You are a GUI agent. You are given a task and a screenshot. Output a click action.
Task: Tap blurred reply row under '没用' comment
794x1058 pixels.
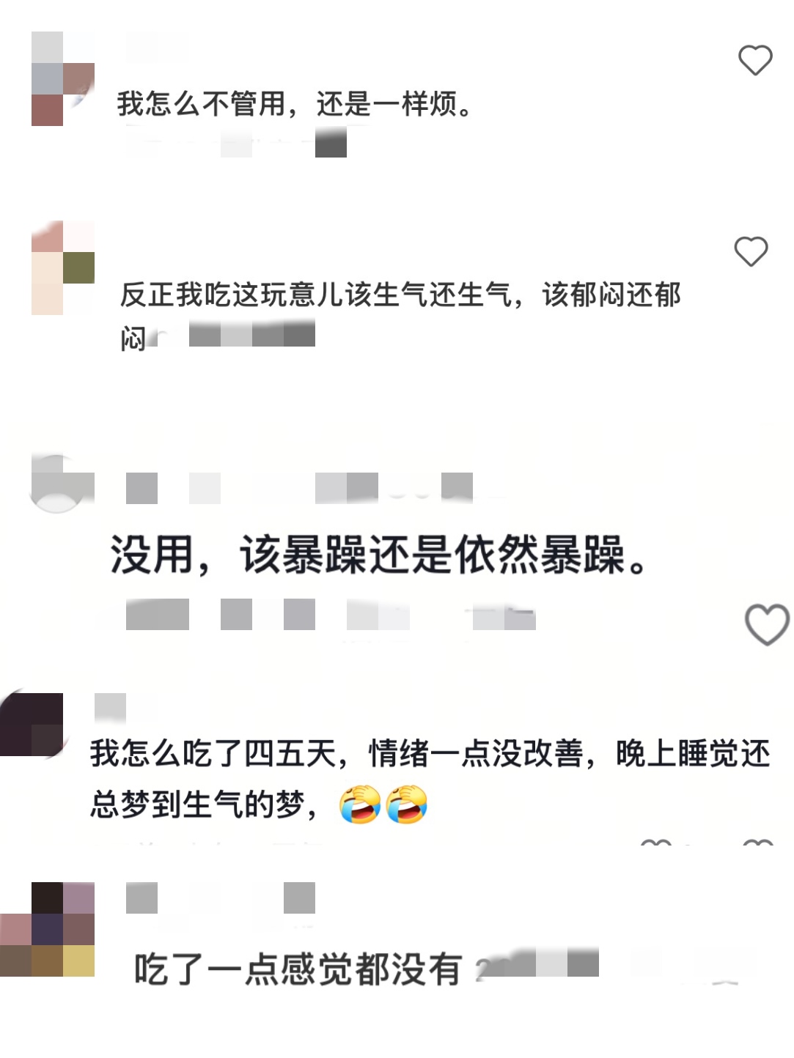tap(331, 614)
